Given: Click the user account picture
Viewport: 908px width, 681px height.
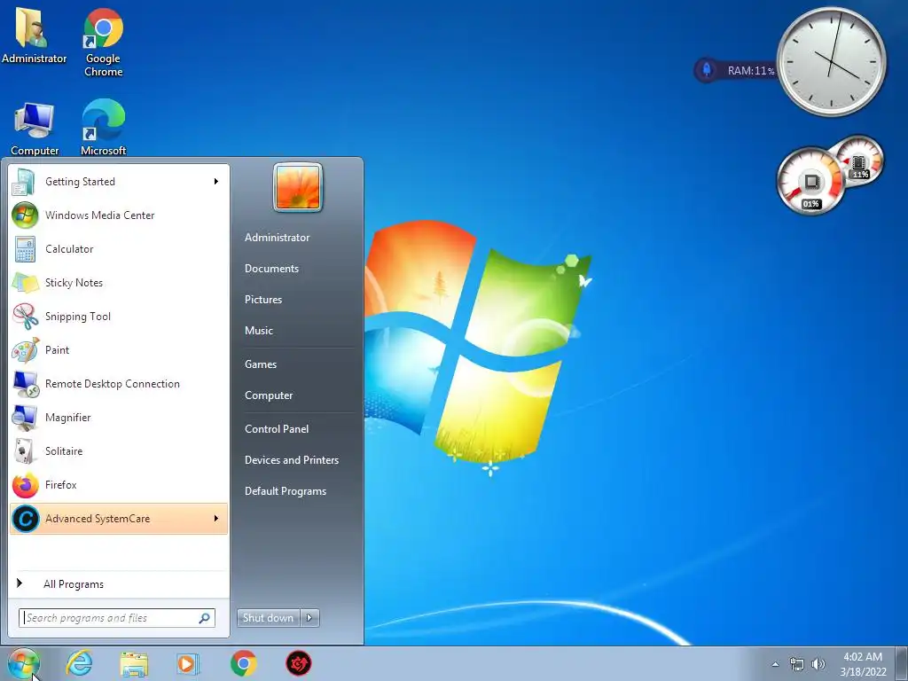Looking at the screenshot, I should (298, 187).
